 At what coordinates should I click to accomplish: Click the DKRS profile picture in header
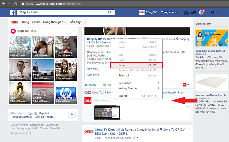(142, 12)
